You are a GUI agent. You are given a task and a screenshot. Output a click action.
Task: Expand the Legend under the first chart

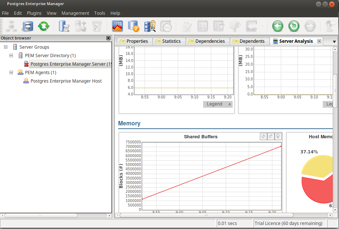(218, 104)
